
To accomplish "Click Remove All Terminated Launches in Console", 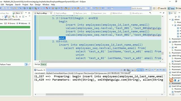I will click(x=128, y=70).
